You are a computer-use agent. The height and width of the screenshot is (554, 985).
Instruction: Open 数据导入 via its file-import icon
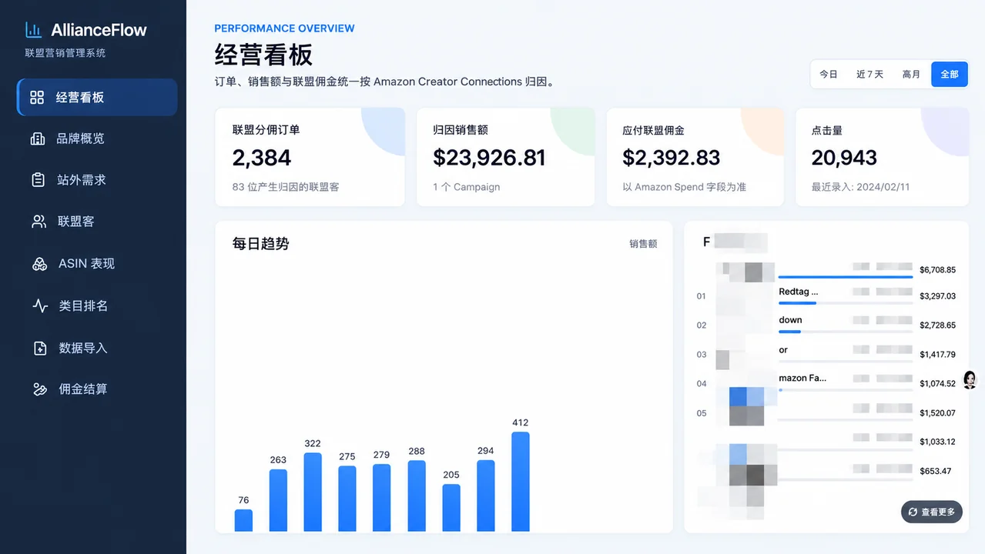click(40, 348)
